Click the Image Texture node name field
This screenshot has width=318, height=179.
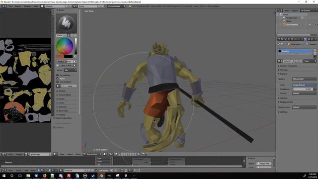[264, 164]
